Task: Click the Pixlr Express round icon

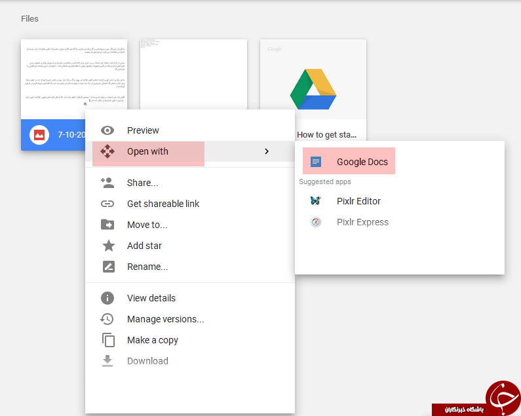Action: (x=316, y=222)
